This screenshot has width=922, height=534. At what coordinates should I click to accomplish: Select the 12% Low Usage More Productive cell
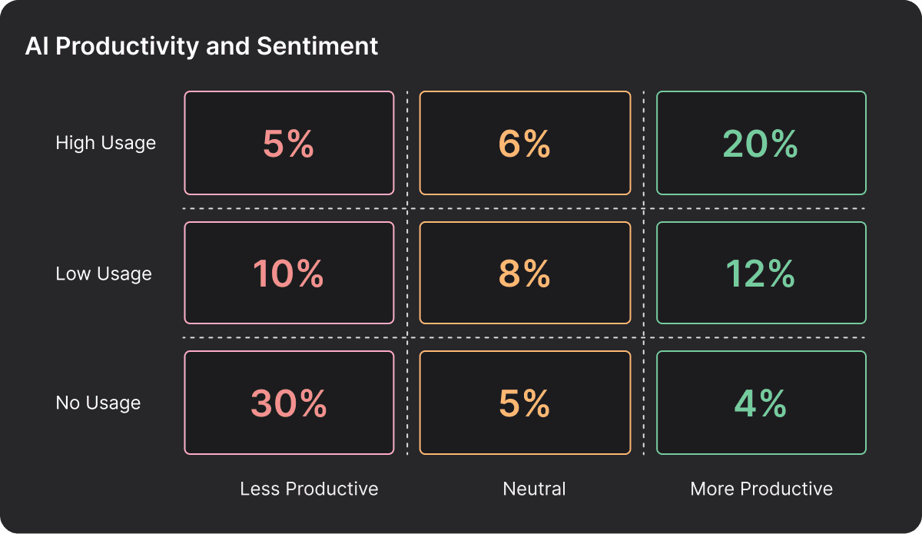pos(761,273)
